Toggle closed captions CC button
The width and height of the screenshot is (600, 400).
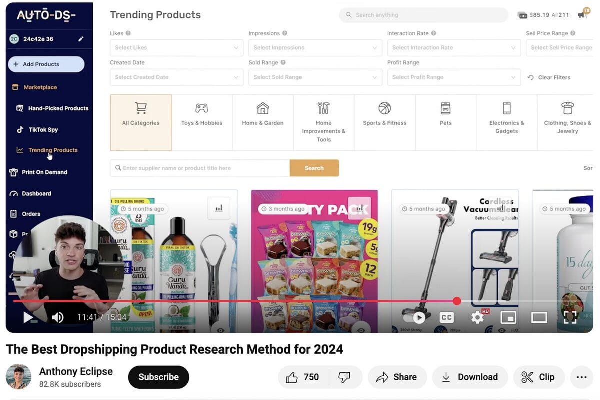pos(446,317)
